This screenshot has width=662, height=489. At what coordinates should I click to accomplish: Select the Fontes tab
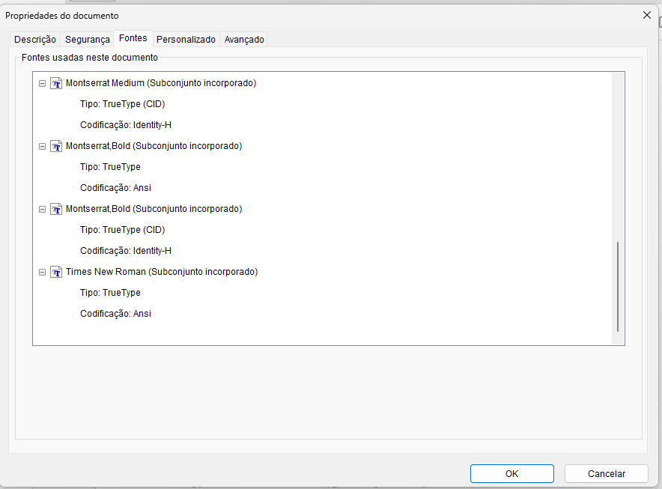coord(133,38)
